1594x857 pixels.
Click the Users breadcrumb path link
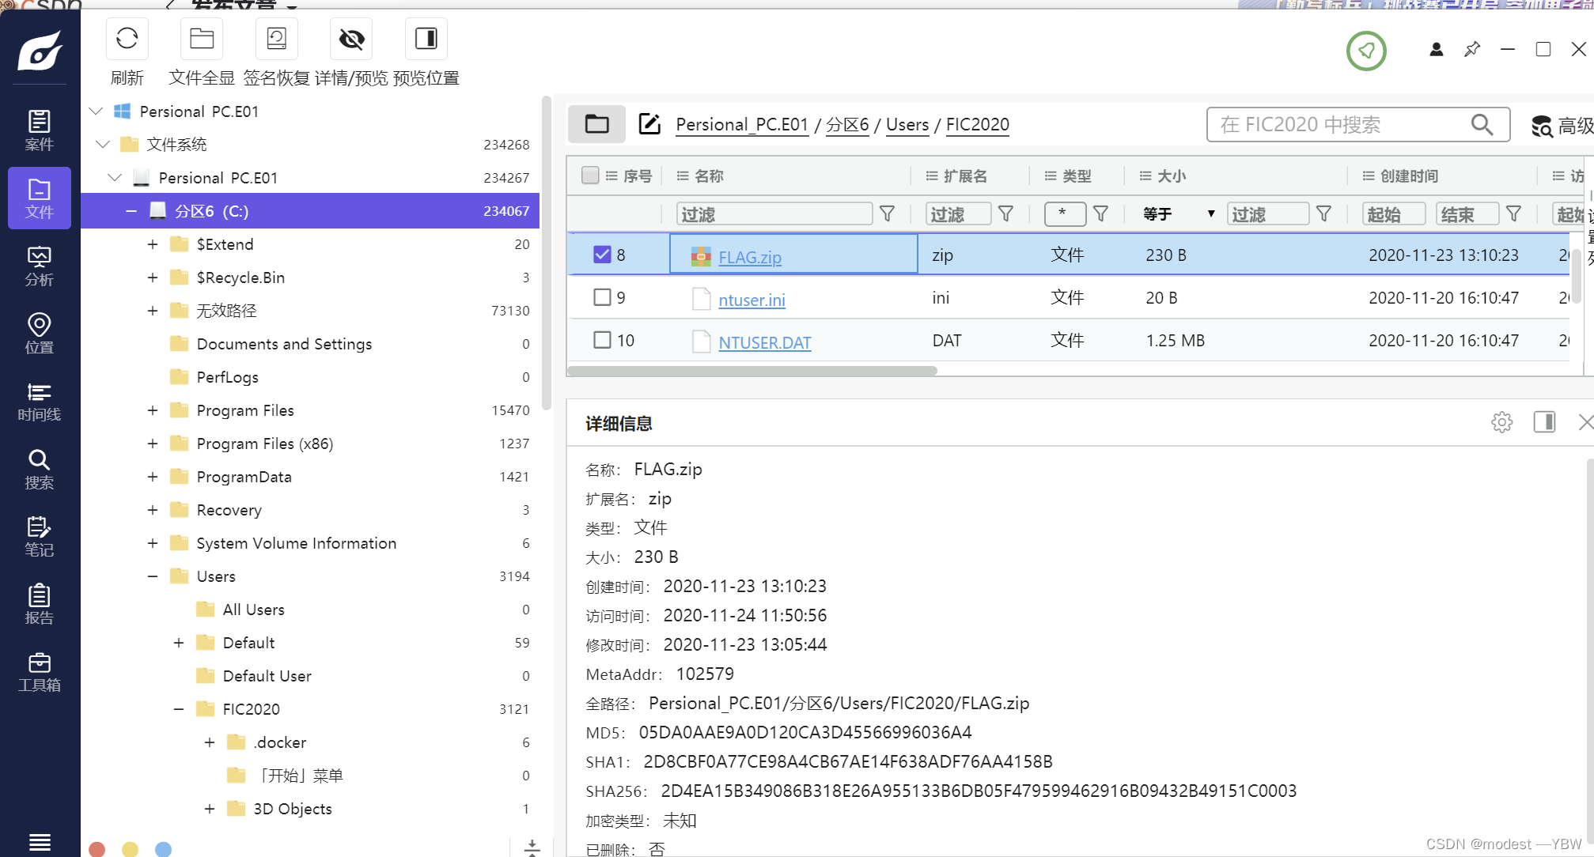907,125
